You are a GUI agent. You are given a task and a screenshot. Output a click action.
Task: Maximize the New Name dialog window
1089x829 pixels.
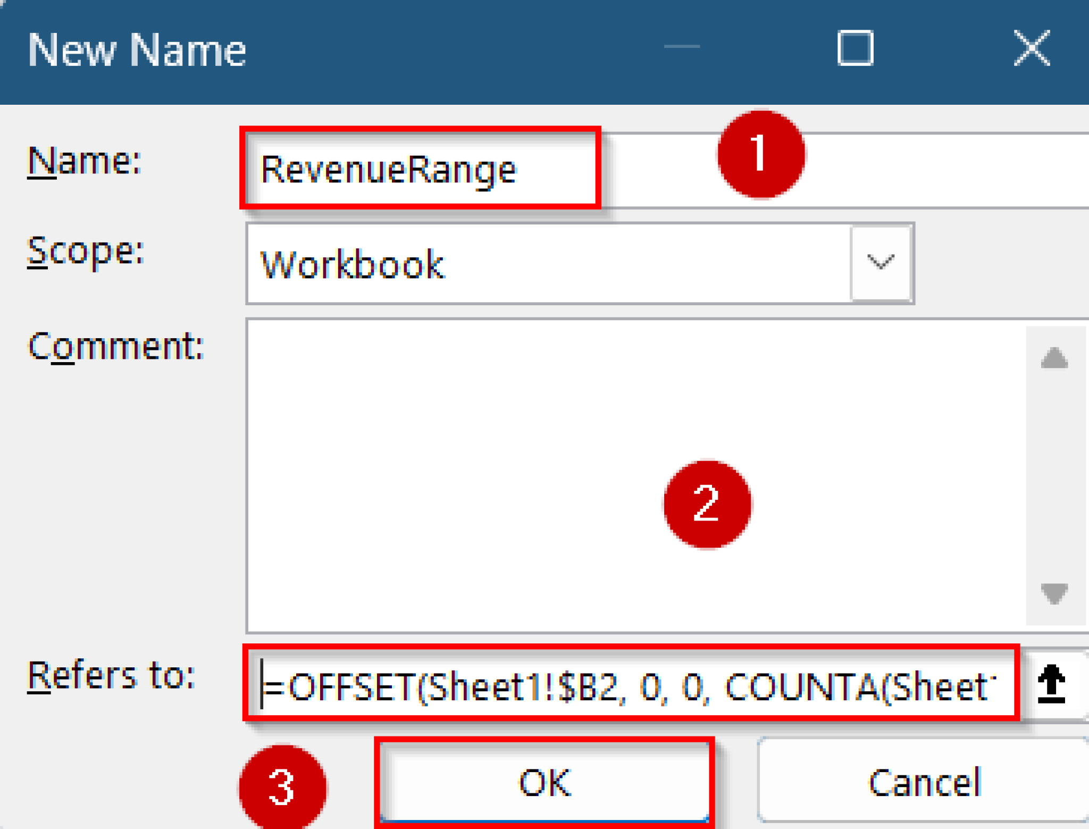point(855,48)
